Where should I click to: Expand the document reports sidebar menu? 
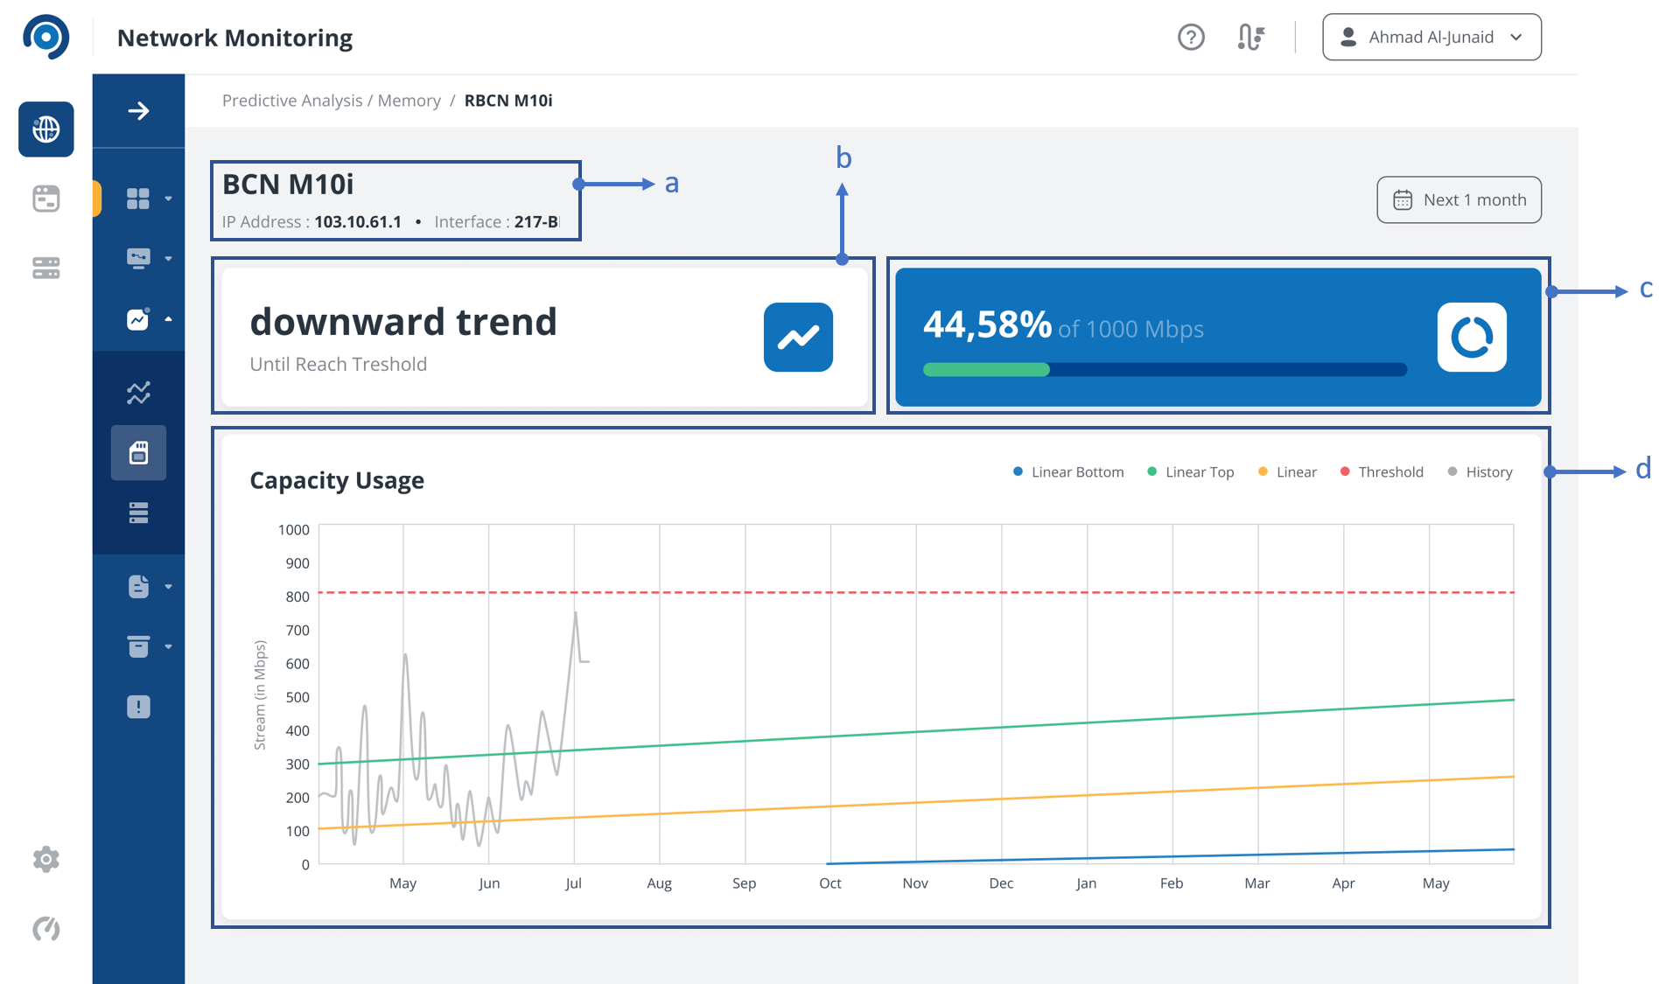point(149,586)
